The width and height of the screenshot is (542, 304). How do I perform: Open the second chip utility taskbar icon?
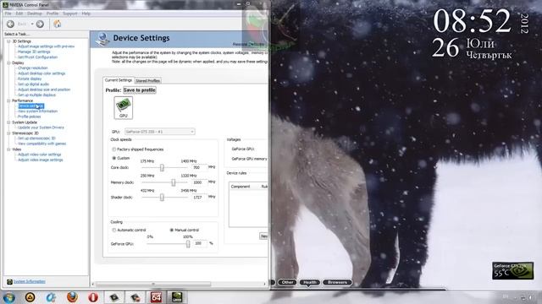[135, 297]
